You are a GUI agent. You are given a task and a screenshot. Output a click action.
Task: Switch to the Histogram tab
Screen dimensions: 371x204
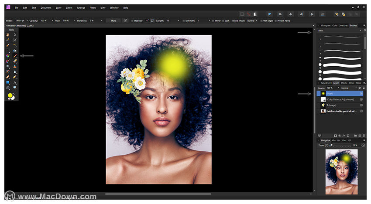[x=326, y=26]
